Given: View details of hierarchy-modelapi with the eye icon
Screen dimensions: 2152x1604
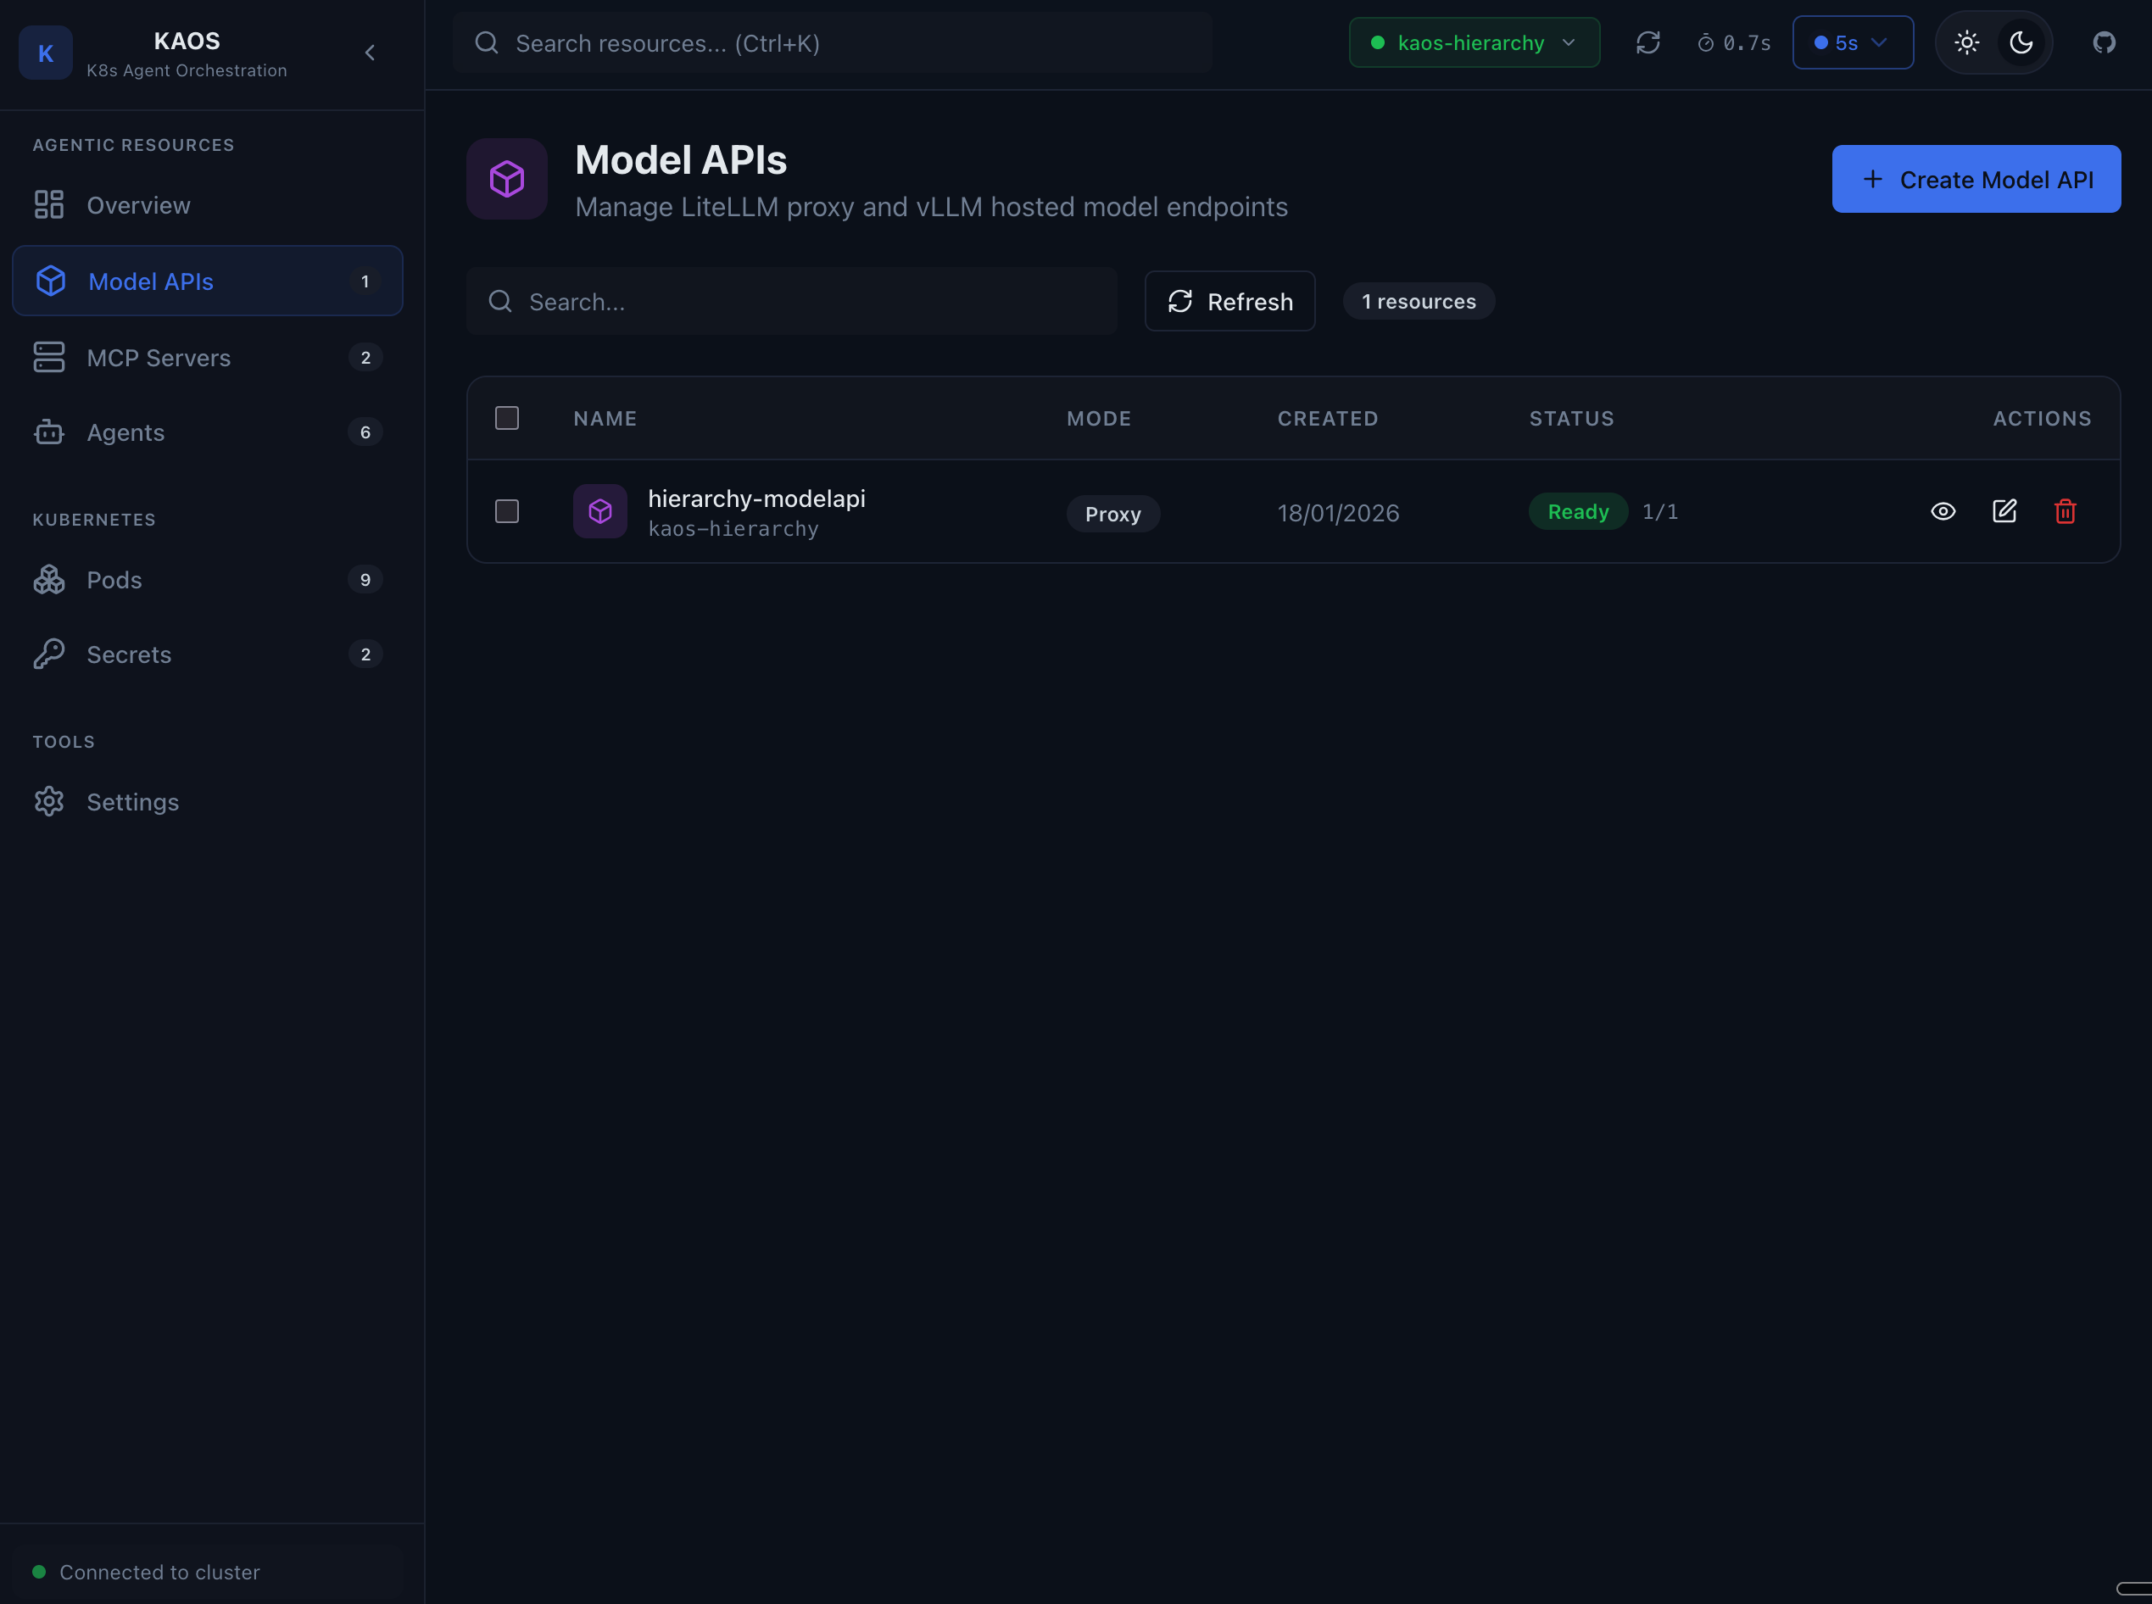Looking at the screenshot, I should point(1943,510).
